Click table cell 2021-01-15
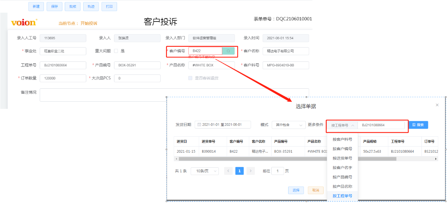 (x=186, y=152)
